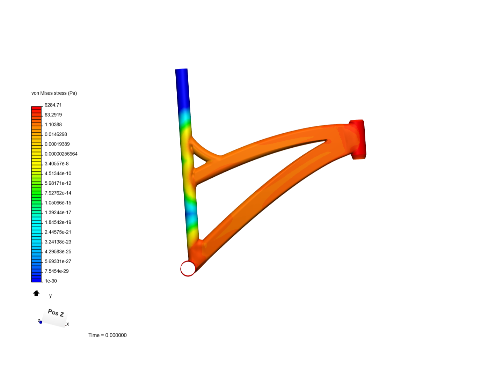Click the legend value 1.84542e-19
The height and width of the screenshot is (377, 503).
tap(58, 222)
